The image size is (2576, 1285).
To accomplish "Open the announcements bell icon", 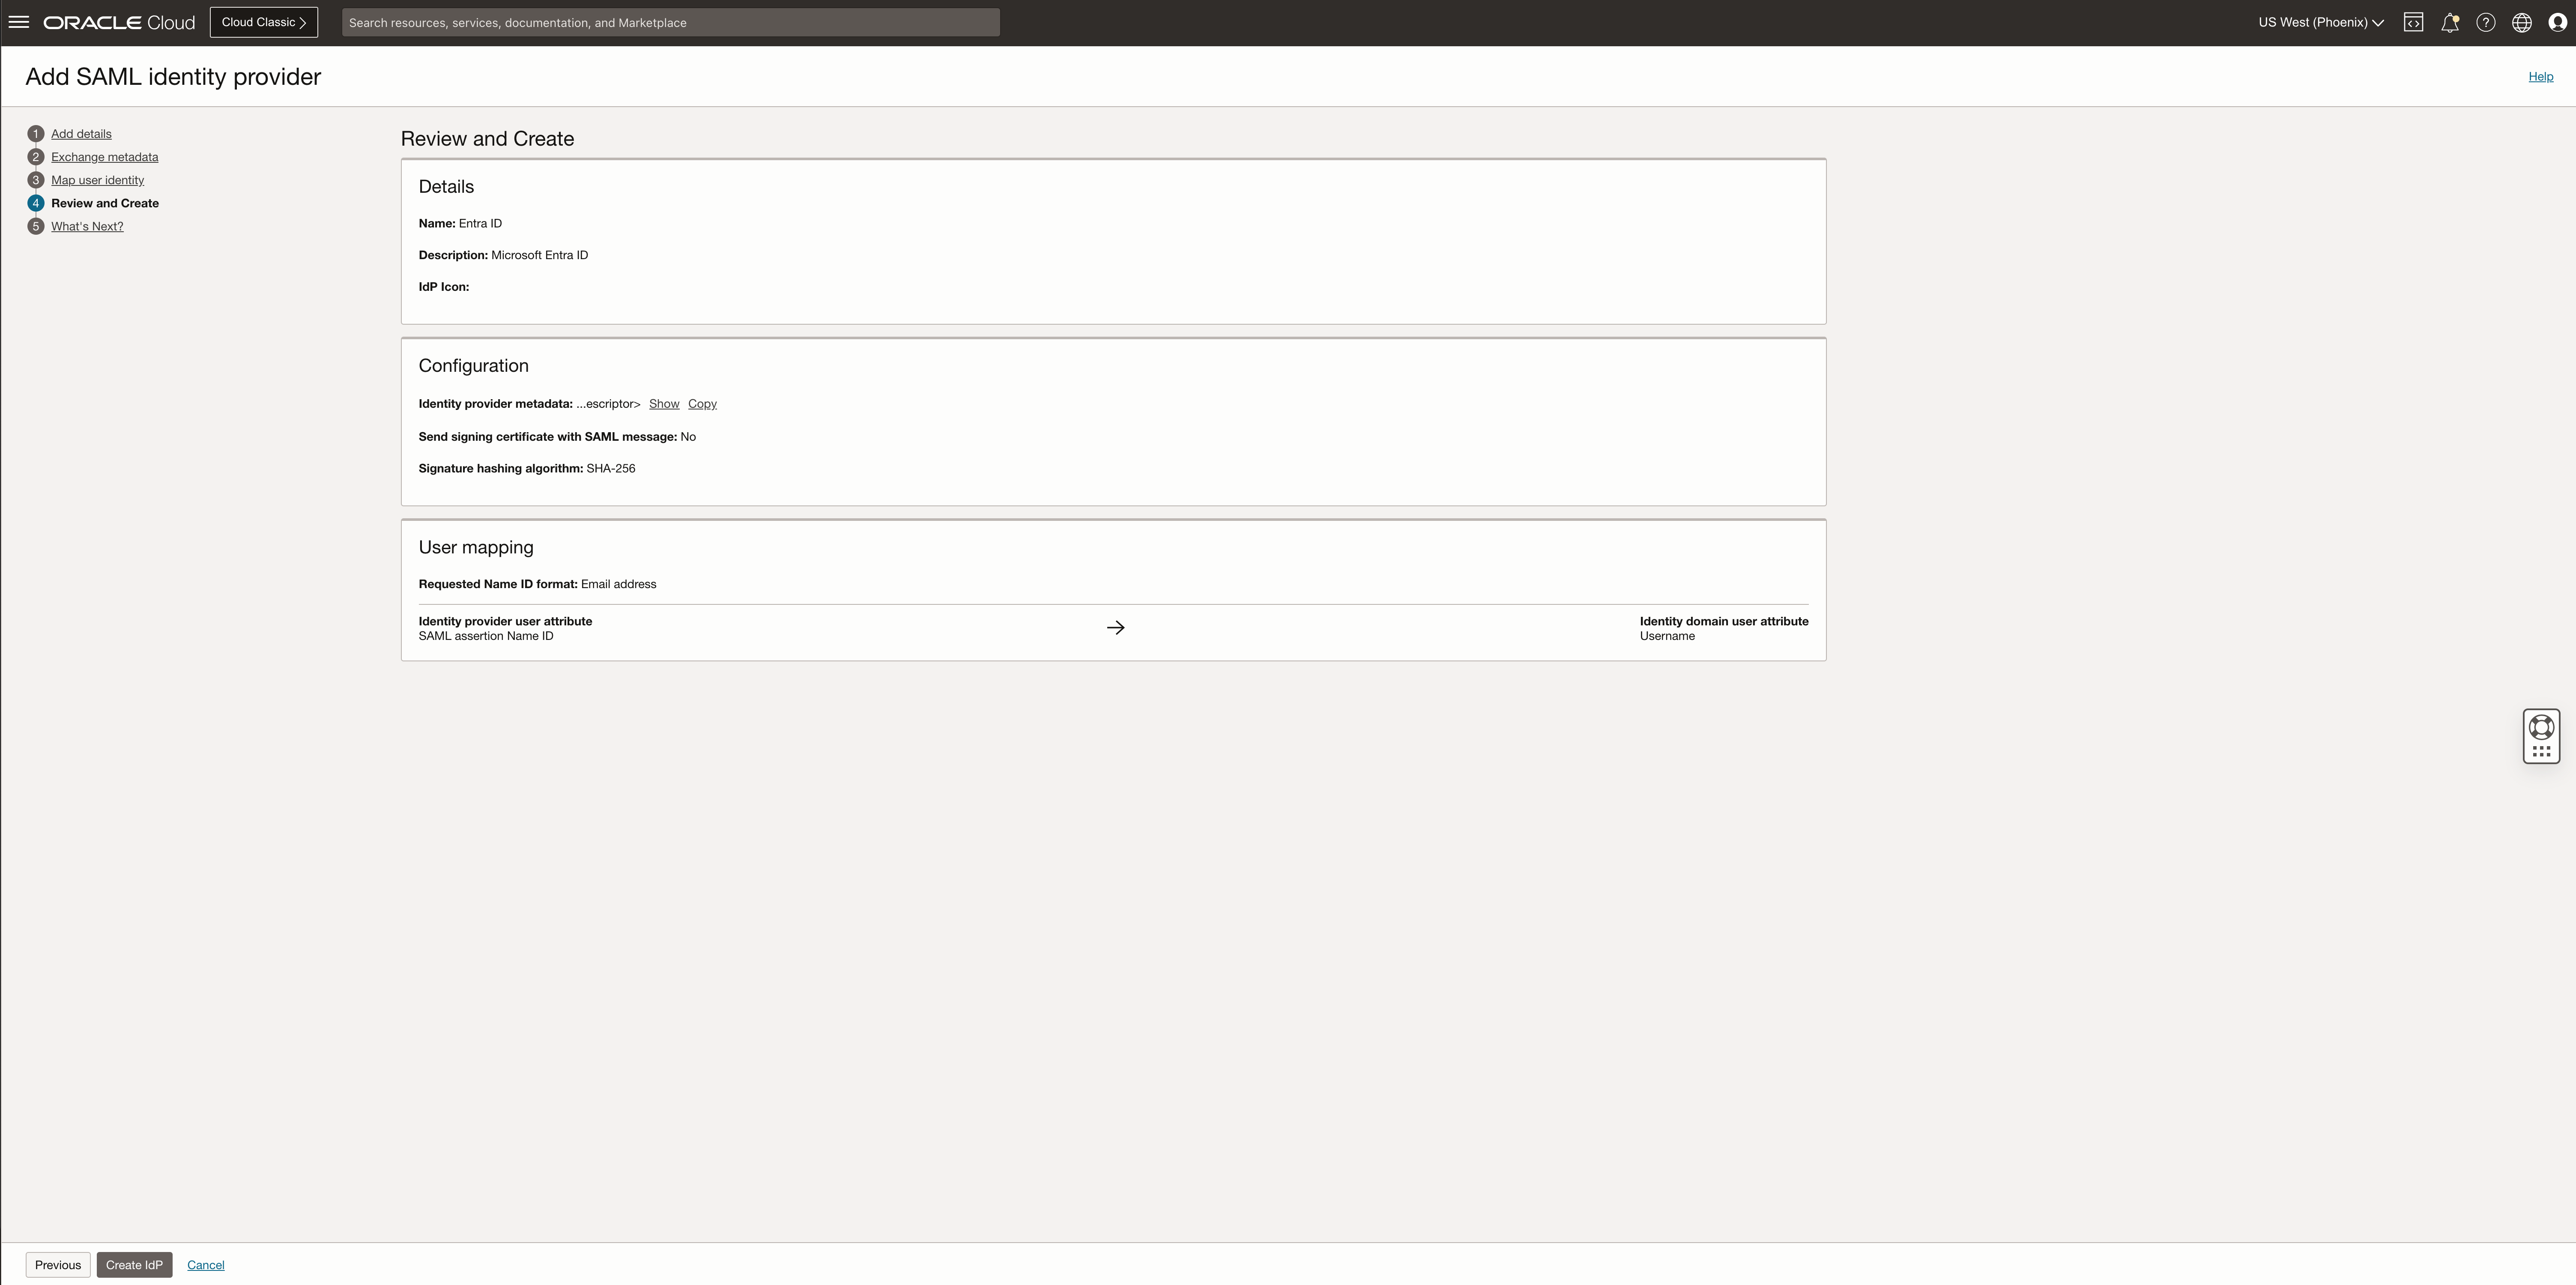I will [2449, 22].
